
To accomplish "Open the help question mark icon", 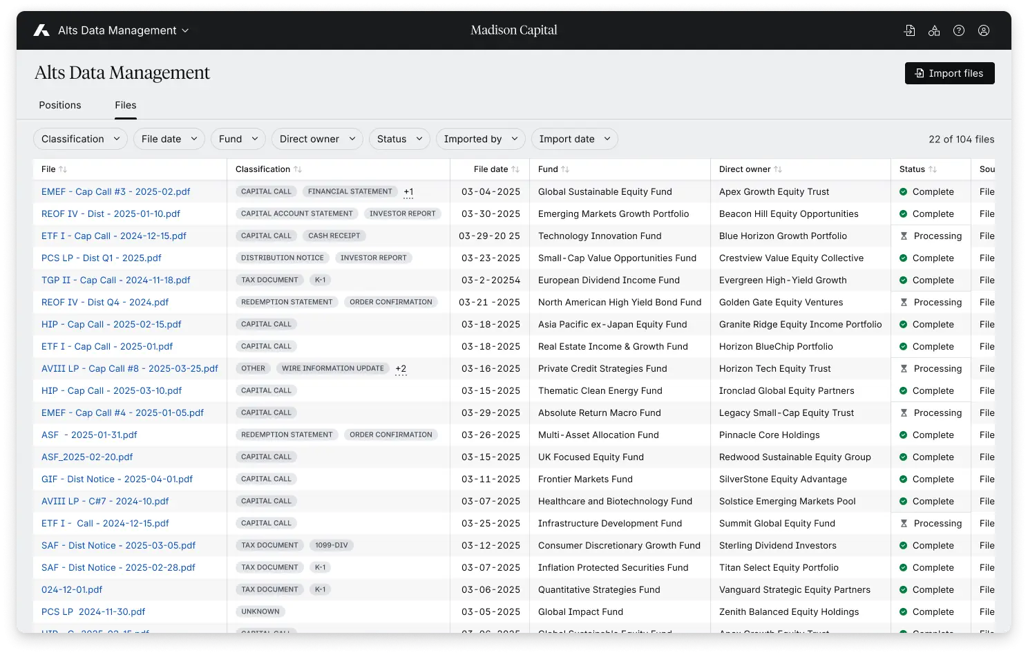I will (x=959, y=30).
